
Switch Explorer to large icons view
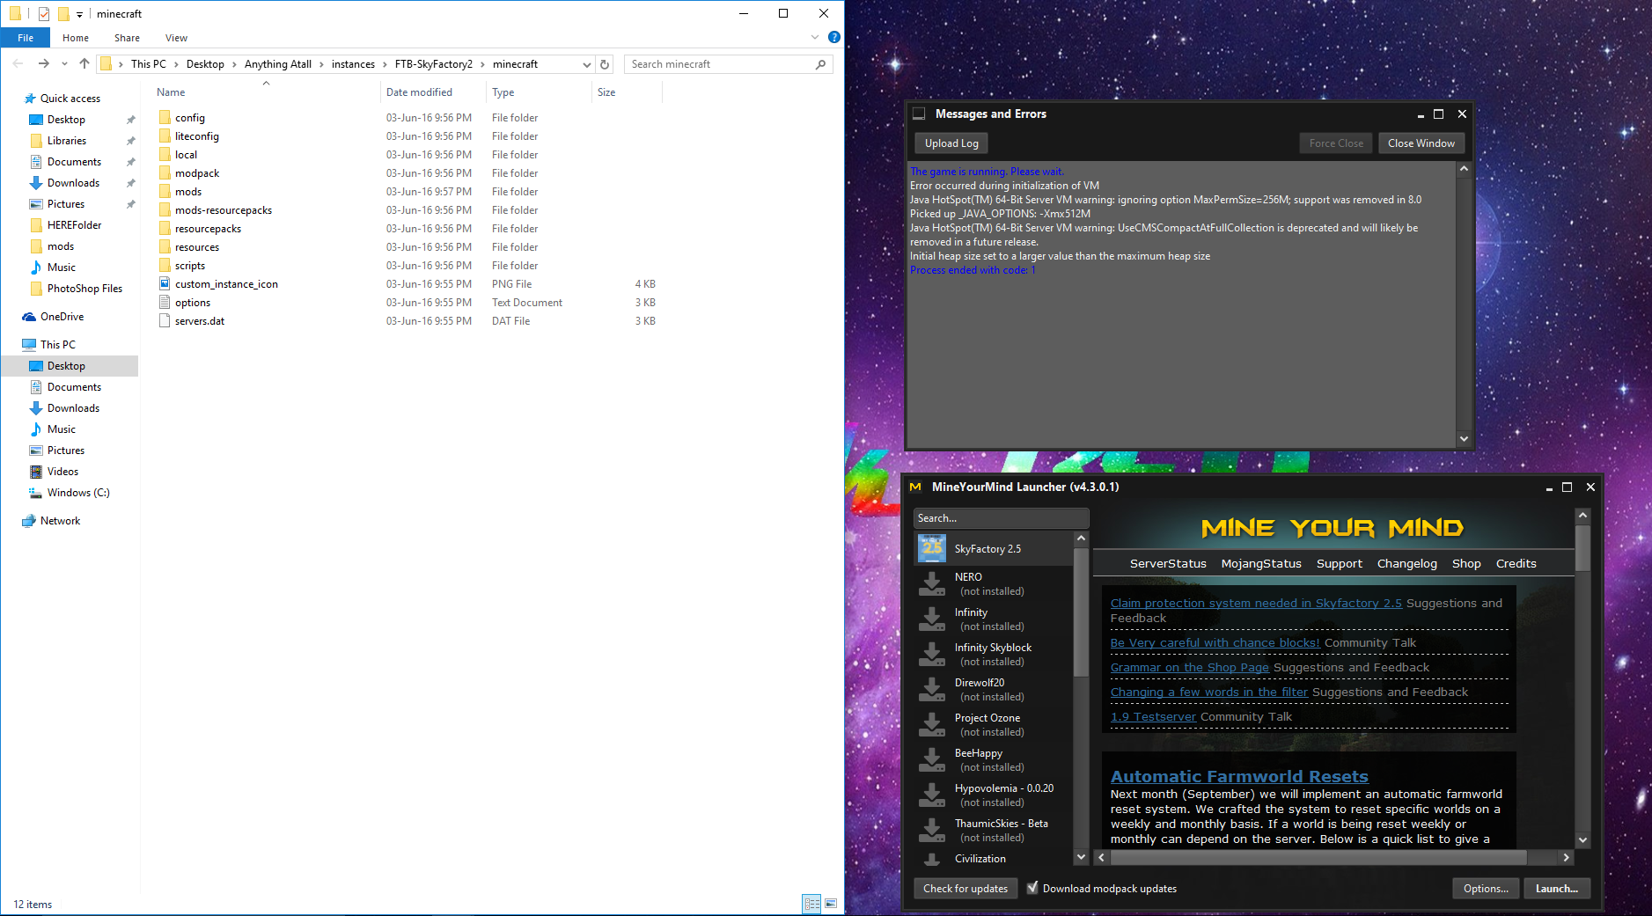831,904
